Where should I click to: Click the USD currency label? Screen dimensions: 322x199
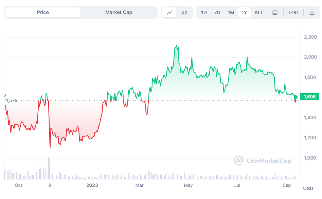click(x=308, y=188)
